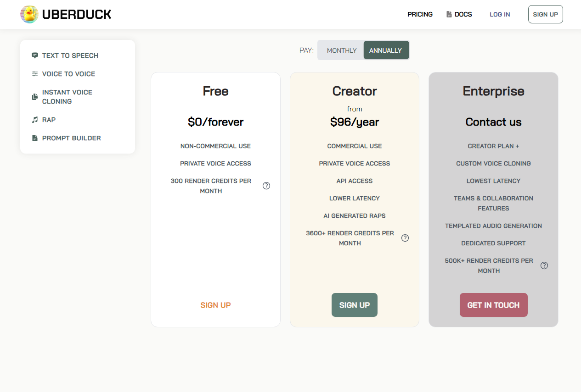Click the Voice to Voice sliders icon
Screen dimensions: 581x392
pos(35,74)
